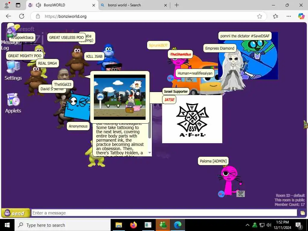The height and width of the screenshot is (231, 308).
Task: Click the blue square cat character
Action: click(x=77, y=107)
